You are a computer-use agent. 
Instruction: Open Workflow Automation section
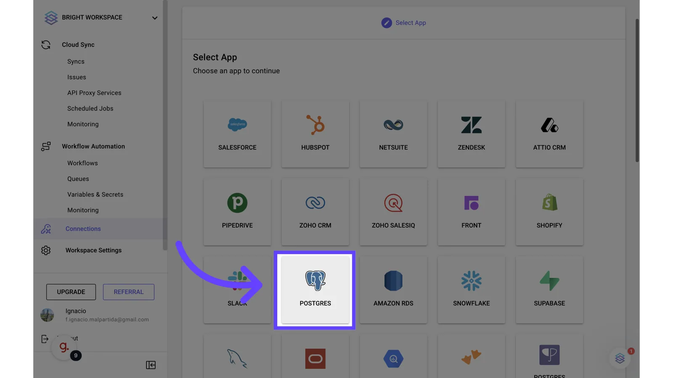(93, 146)
